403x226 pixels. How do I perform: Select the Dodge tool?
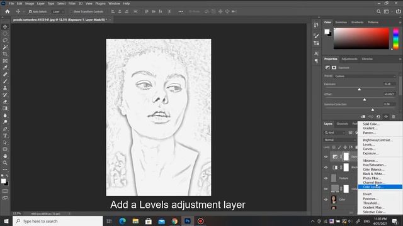click(x=5, y=122)
